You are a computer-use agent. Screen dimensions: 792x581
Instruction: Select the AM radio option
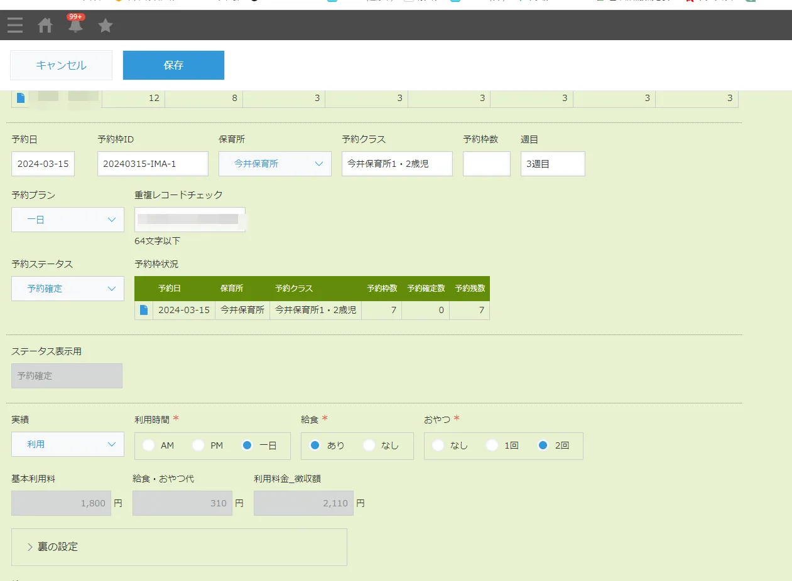(x=149, y=445)
